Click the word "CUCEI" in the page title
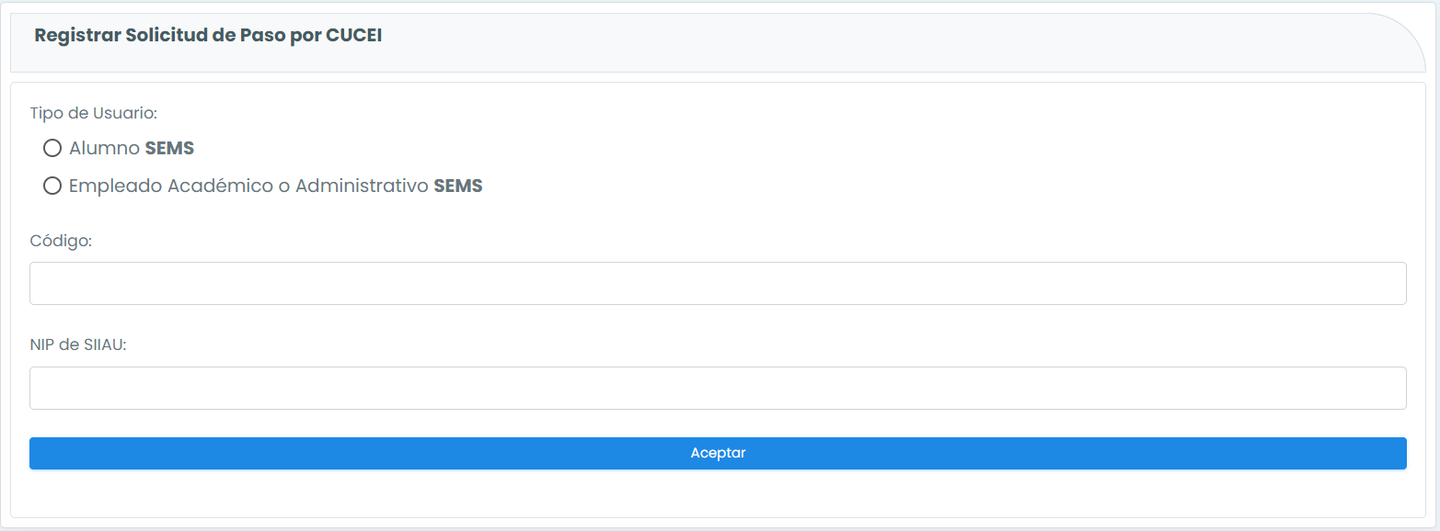 point(354,36)
